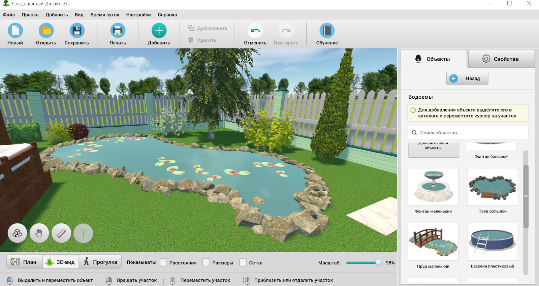Open the Справка menu

point(167,14)
